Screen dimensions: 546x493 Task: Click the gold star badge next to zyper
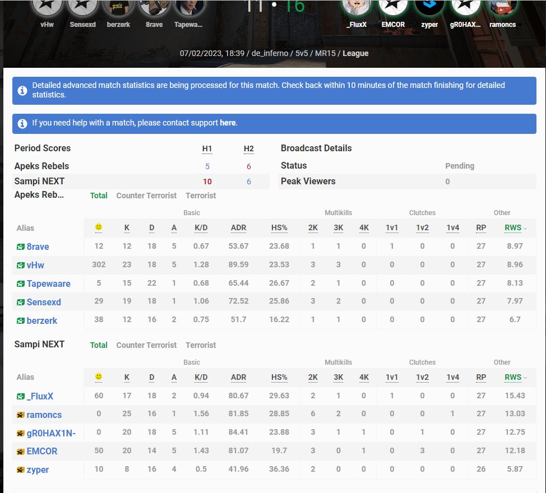click(21, 469)
